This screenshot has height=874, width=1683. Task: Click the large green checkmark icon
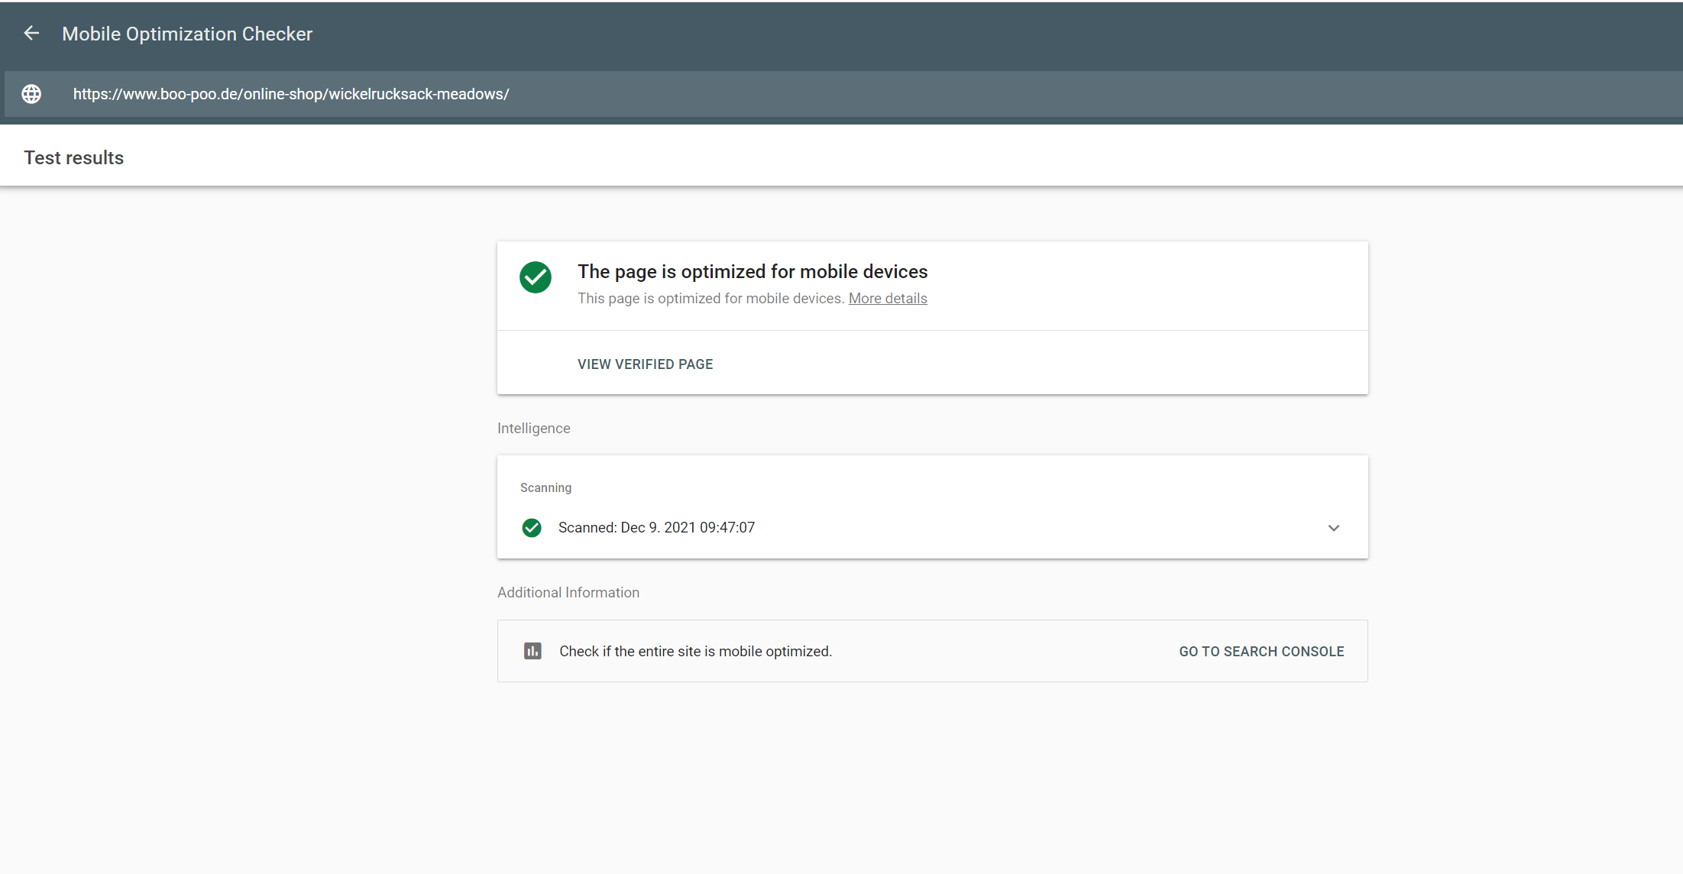(536, 277)
